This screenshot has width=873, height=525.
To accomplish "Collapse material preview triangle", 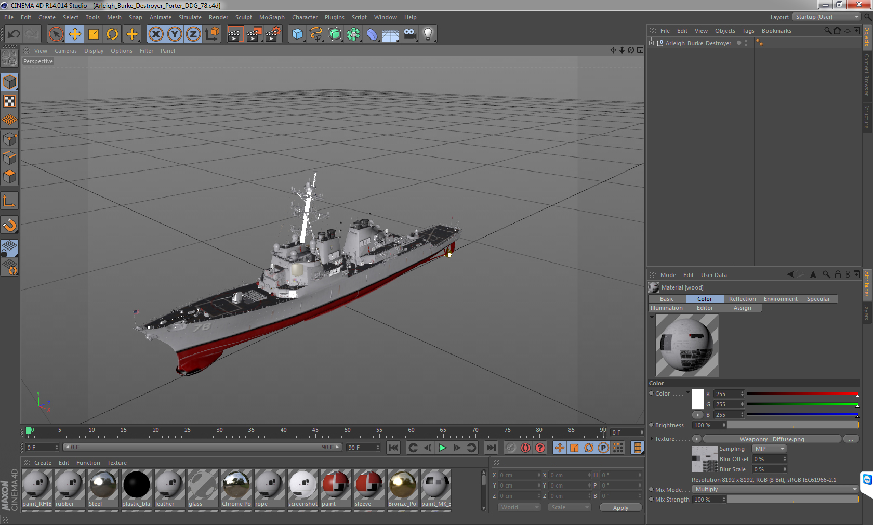I will point(652,317).
